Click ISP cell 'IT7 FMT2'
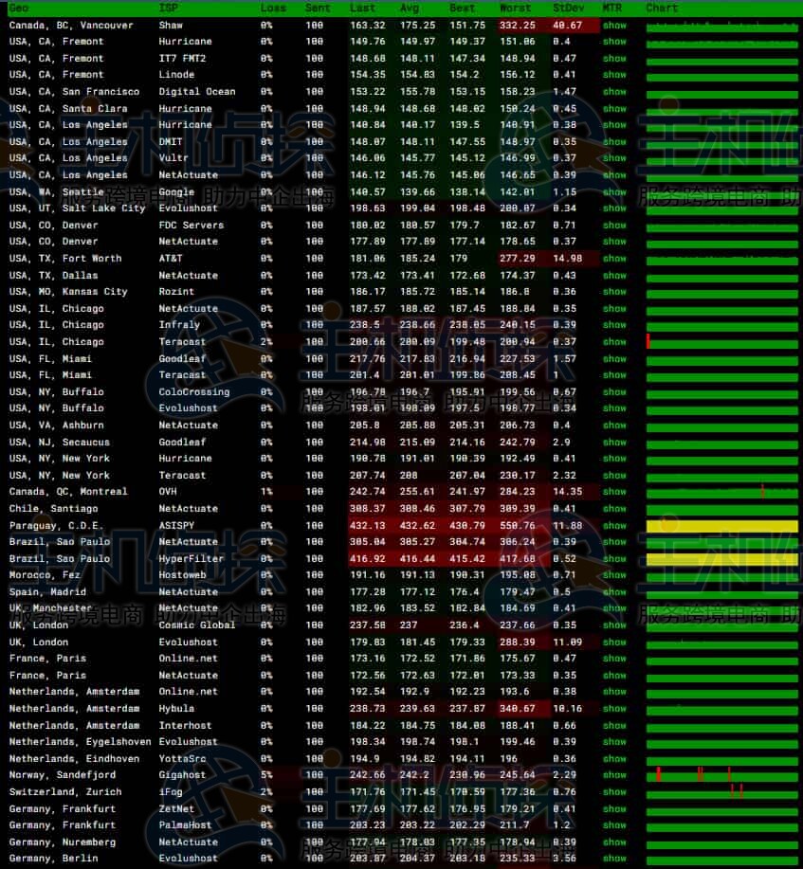803x869 pixels. click(182, 59)
